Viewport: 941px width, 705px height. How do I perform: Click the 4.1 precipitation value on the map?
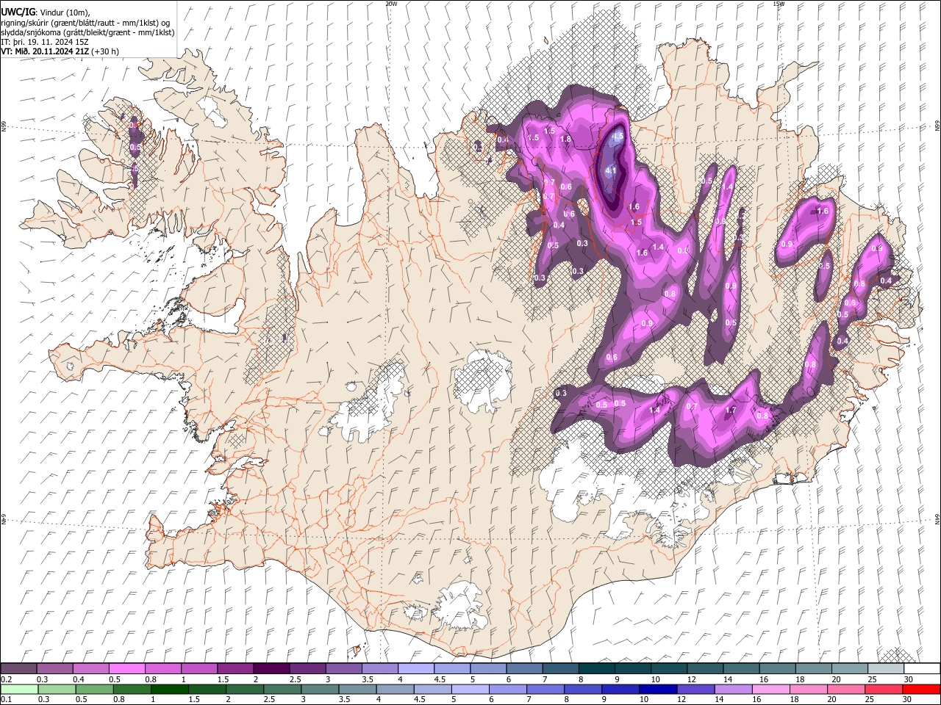[x=611, y=171]
